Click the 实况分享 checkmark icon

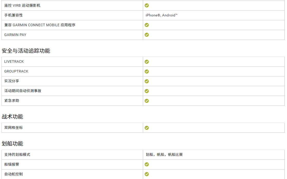tap(147, 81)
